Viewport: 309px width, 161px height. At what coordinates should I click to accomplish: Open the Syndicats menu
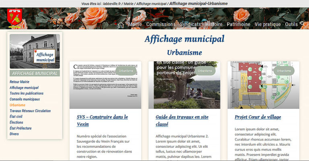coord(190,25)
